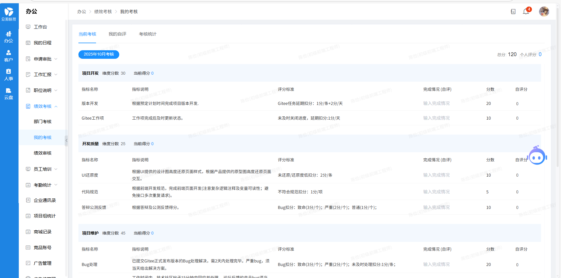Open the notification bell icon
This screenshot has width=561, height=278.
pos(526,12)
